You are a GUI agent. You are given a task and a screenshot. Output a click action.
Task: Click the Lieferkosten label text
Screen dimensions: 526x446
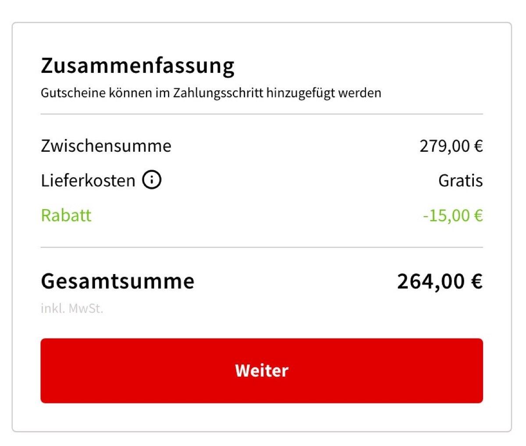tap(88, 181)
